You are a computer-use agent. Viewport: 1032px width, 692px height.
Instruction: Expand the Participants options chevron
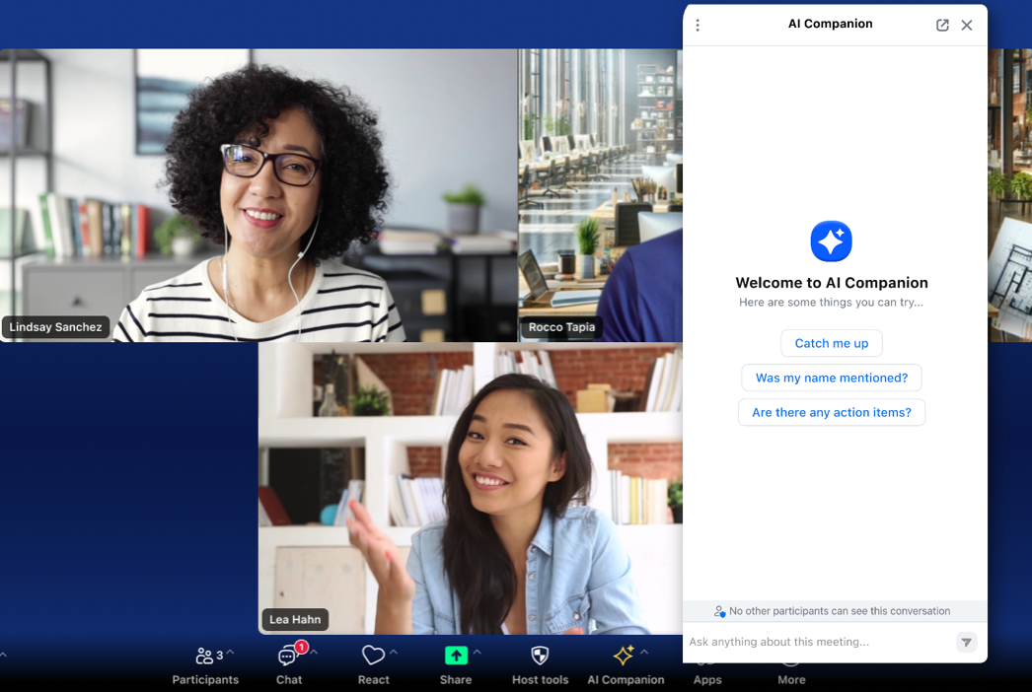click(230, 652)
